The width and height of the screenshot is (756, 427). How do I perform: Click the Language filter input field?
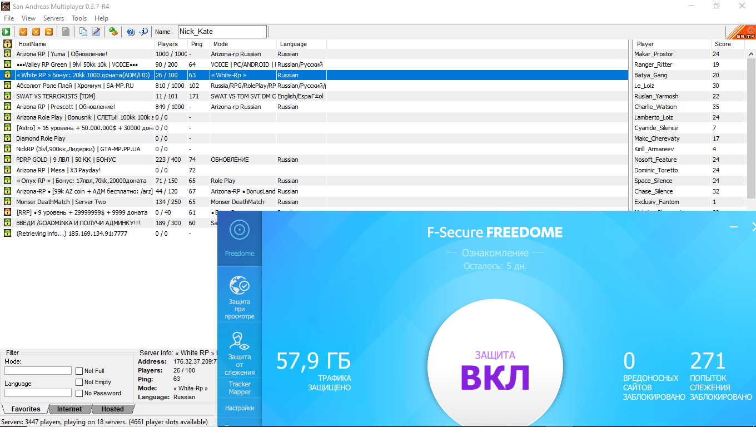pos(38,393)
